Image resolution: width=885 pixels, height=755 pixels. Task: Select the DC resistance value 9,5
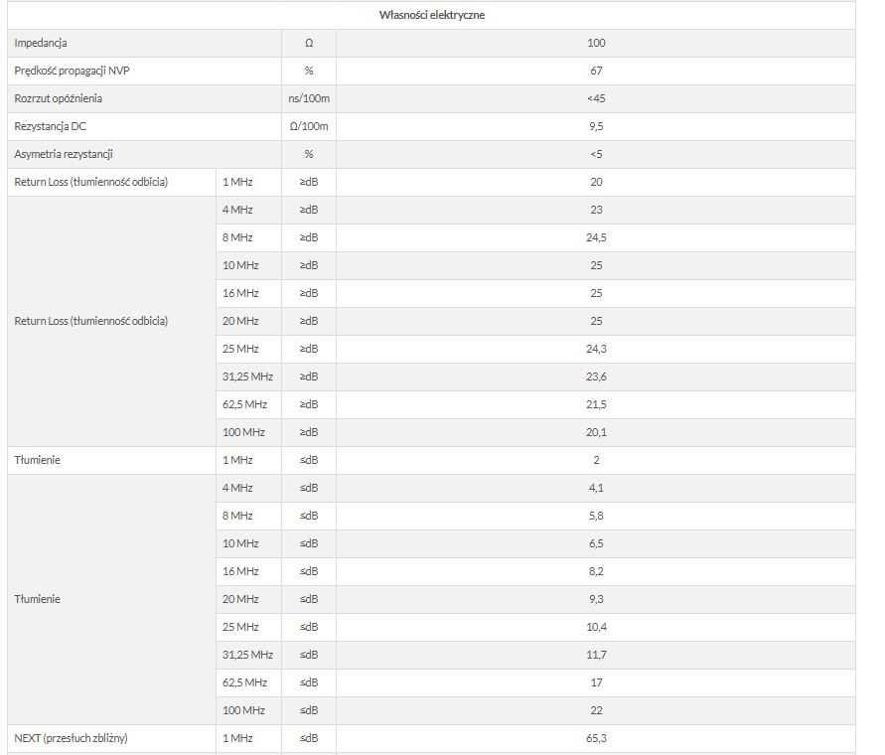[596, 126]
